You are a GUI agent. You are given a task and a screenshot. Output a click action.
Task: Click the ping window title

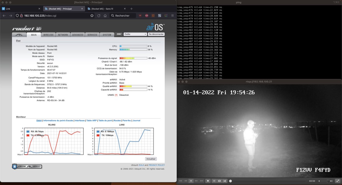(239, 2)
